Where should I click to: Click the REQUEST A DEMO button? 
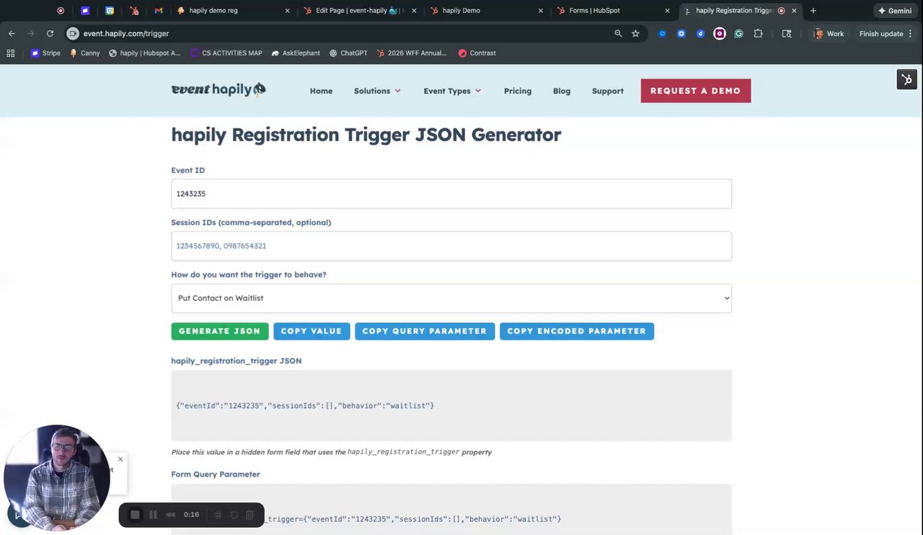(x=695, y=91)
